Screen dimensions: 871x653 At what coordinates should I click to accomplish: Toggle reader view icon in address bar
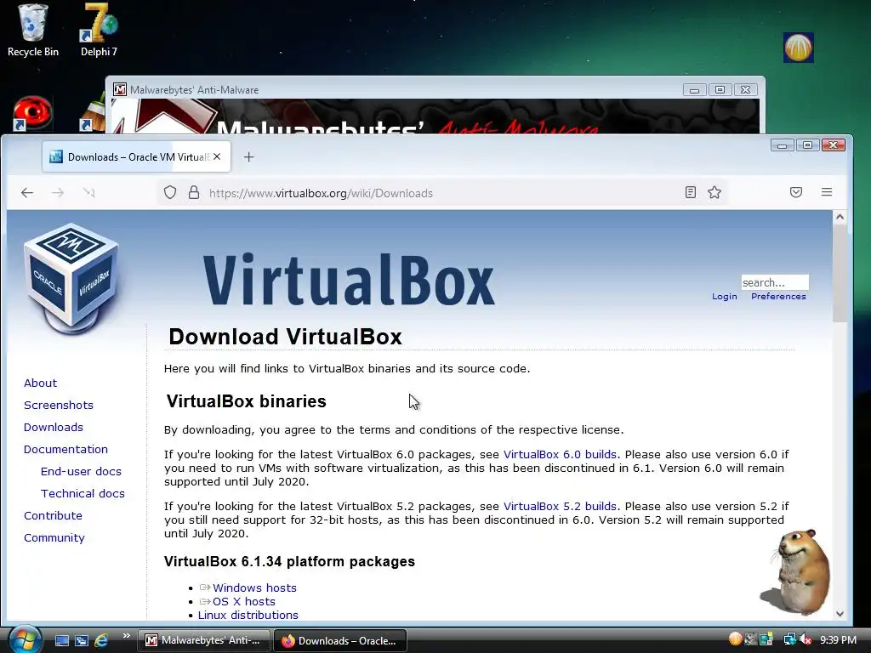click(691, 192)
